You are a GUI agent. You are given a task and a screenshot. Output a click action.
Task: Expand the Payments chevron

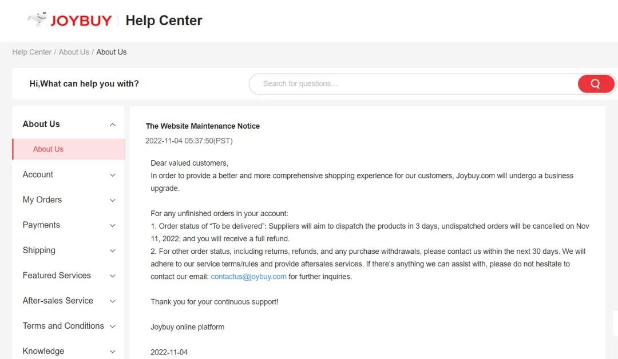tap(113, 225)
